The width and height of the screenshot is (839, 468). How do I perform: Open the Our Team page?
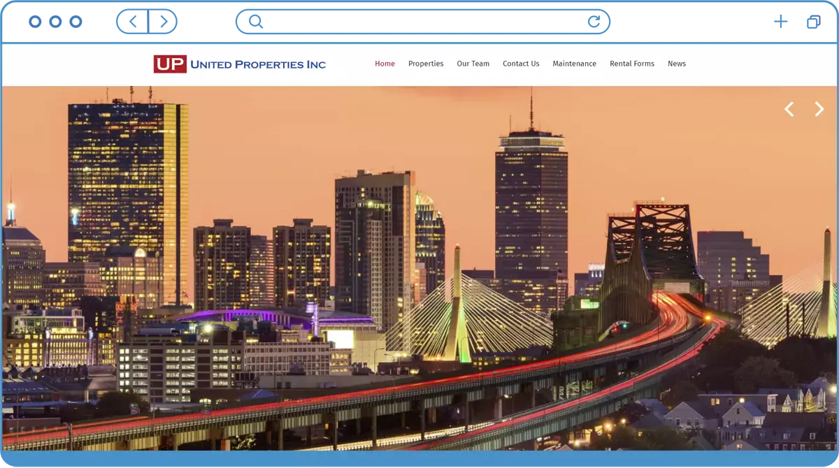pyautogui.click(x=473, y=64)
